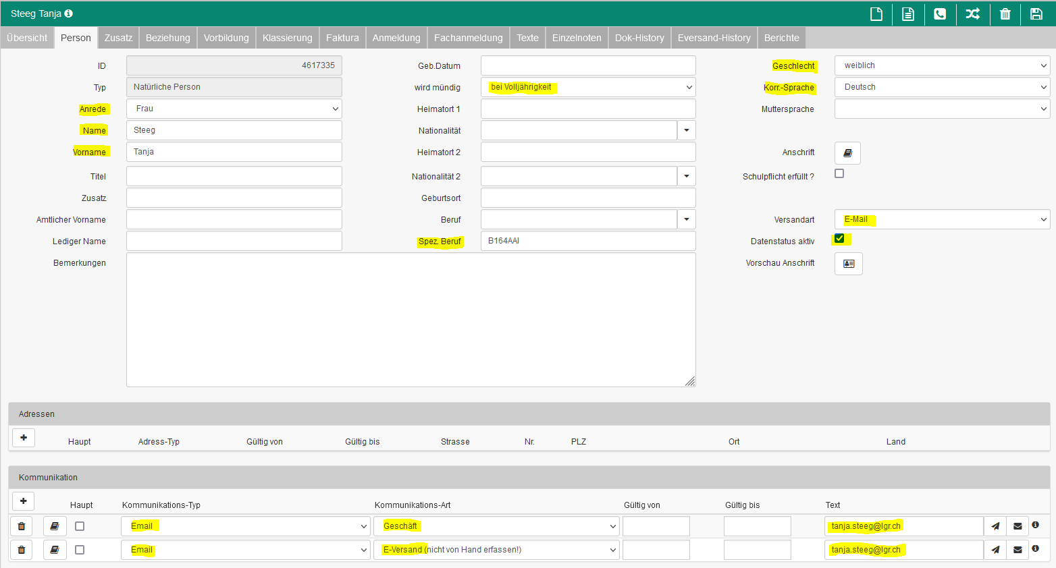Open the Beziehung tab

tap(168, 38)
